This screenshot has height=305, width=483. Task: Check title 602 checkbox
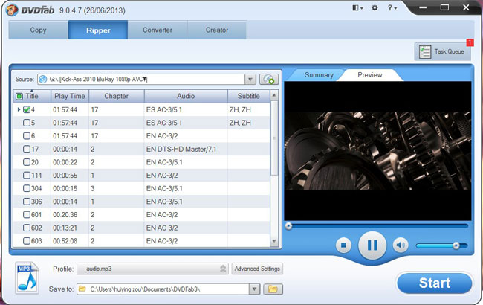(27, 228)
